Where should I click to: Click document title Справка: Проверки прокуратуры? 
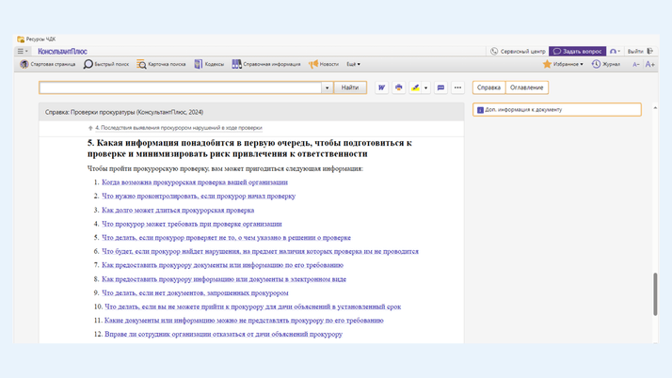124,112
